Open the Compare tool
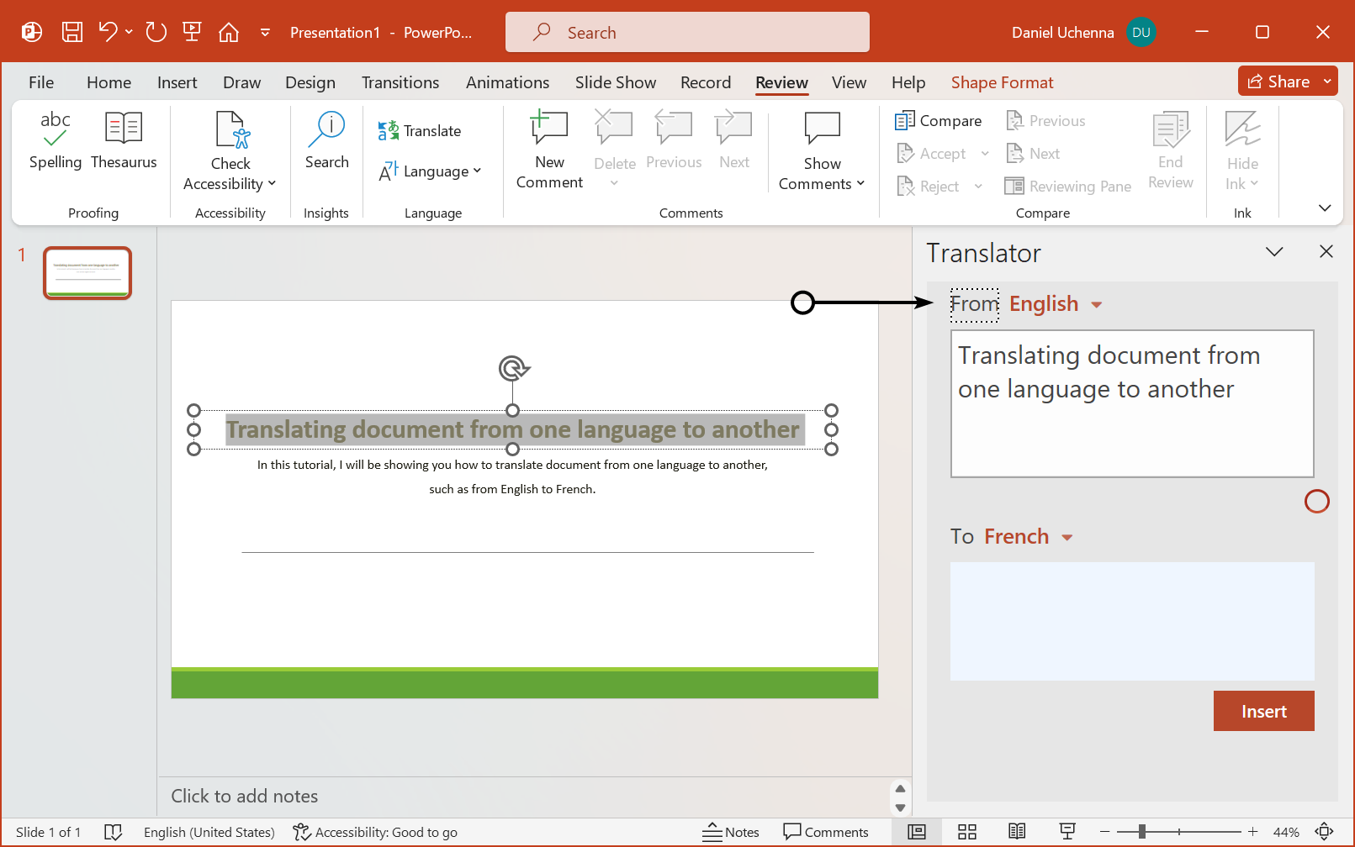 tap(938, 120)
